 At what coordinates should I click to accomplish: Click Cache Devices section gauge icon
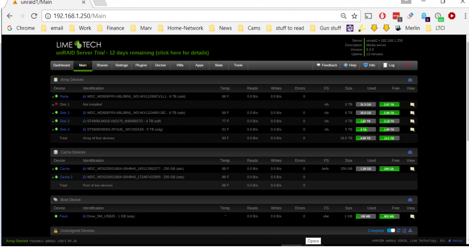(410, 152)
